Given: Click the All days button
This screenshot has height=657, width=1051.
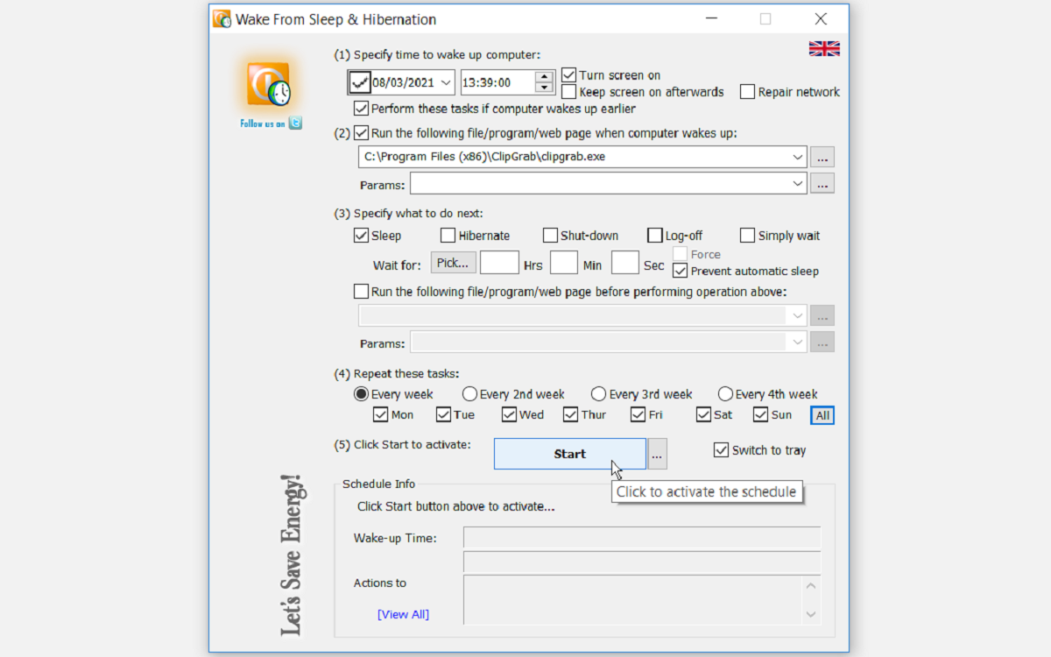Looking at the screenshot, I should pos(822,415).
